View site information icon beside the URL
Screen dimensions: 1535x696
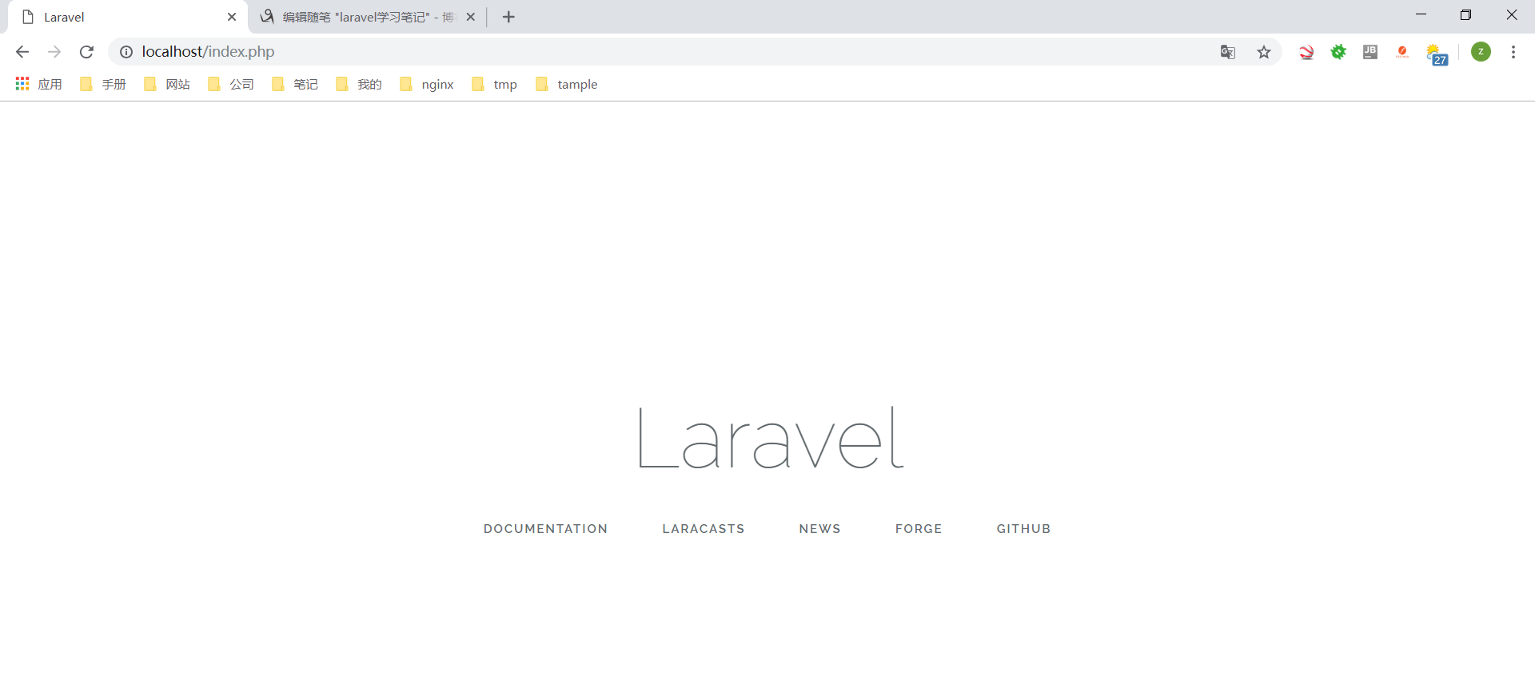(x=126, y=52)
